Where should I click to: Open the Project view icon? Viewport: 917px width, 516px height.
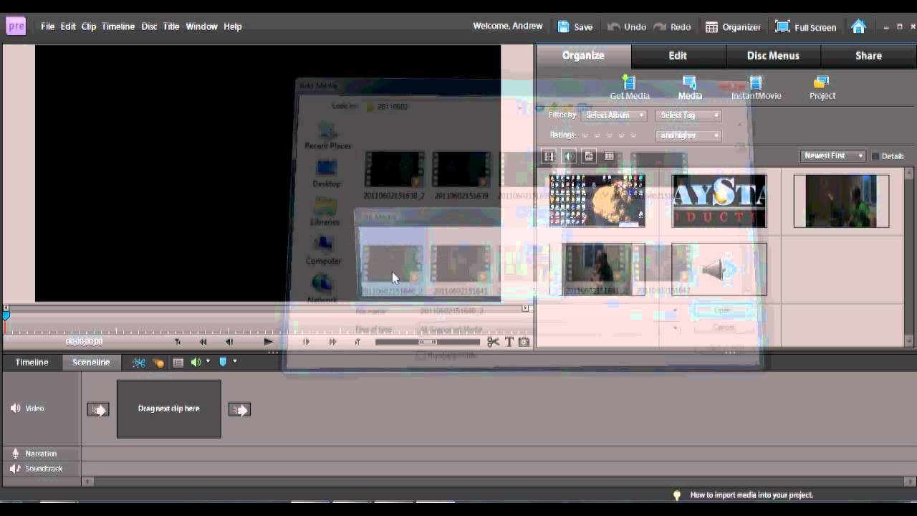click(822, 82)
